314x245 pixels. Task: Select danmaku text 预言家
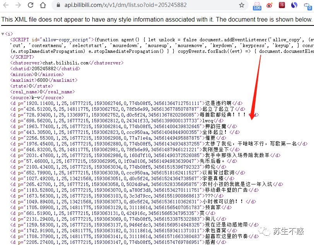213,208
